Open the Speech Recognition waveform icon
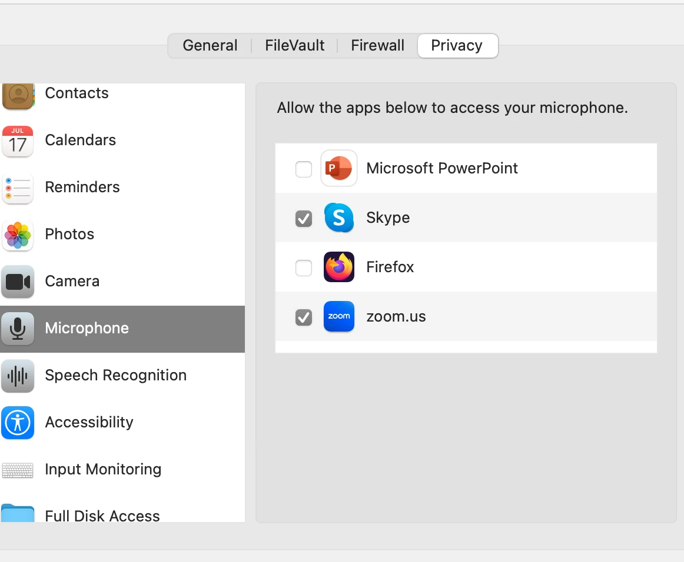This screenshot has width=684, height=562. tap(18, 376)
